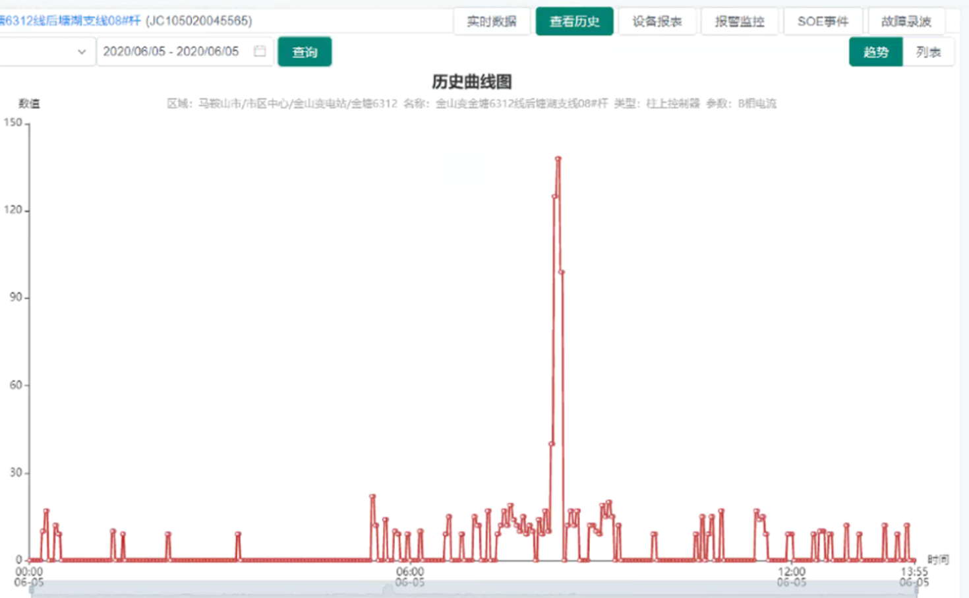Image resolution: width=969 pixels, height=598 pixels.
Task: Expand the dropdown left of date range
Action: 81,51
